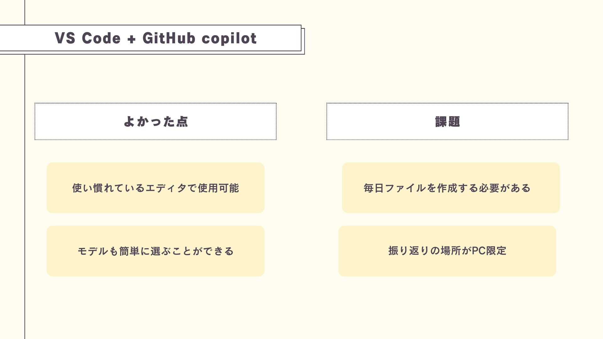Click the word "copilot" in the title
The width and height of the screenshot is (603, 339).
point(229,38)
